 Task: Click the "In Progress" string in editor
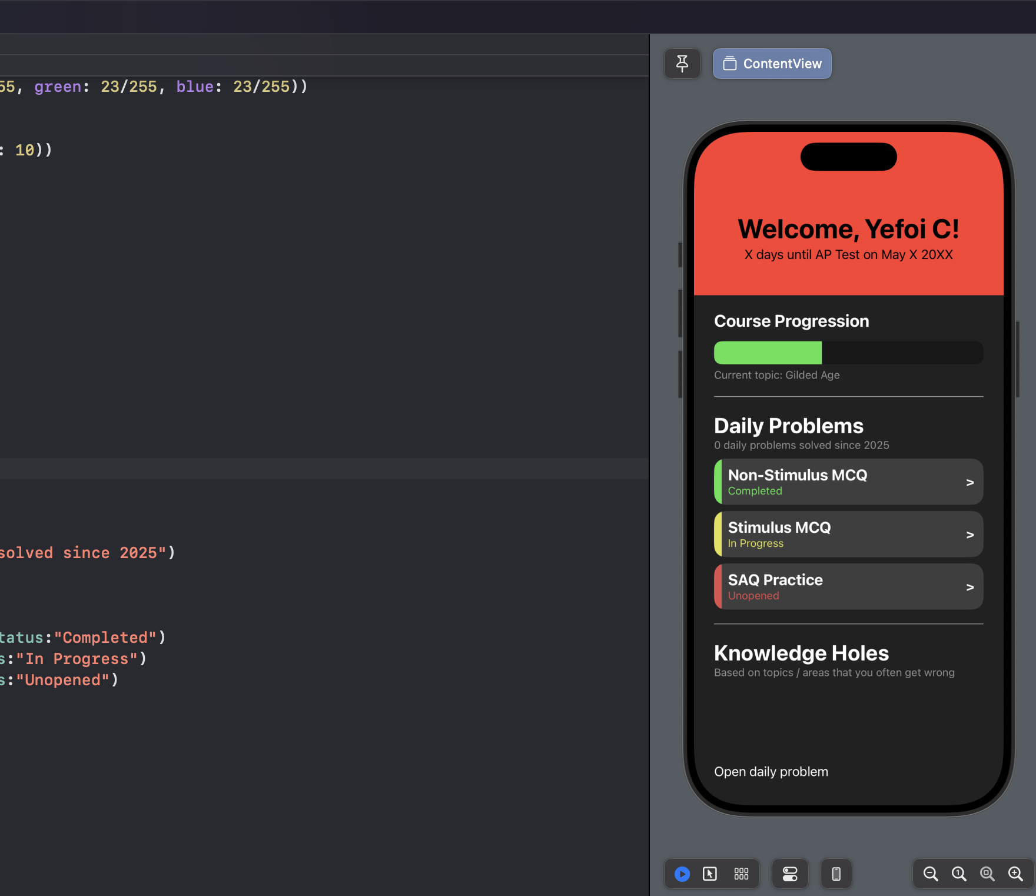point(77,659)
